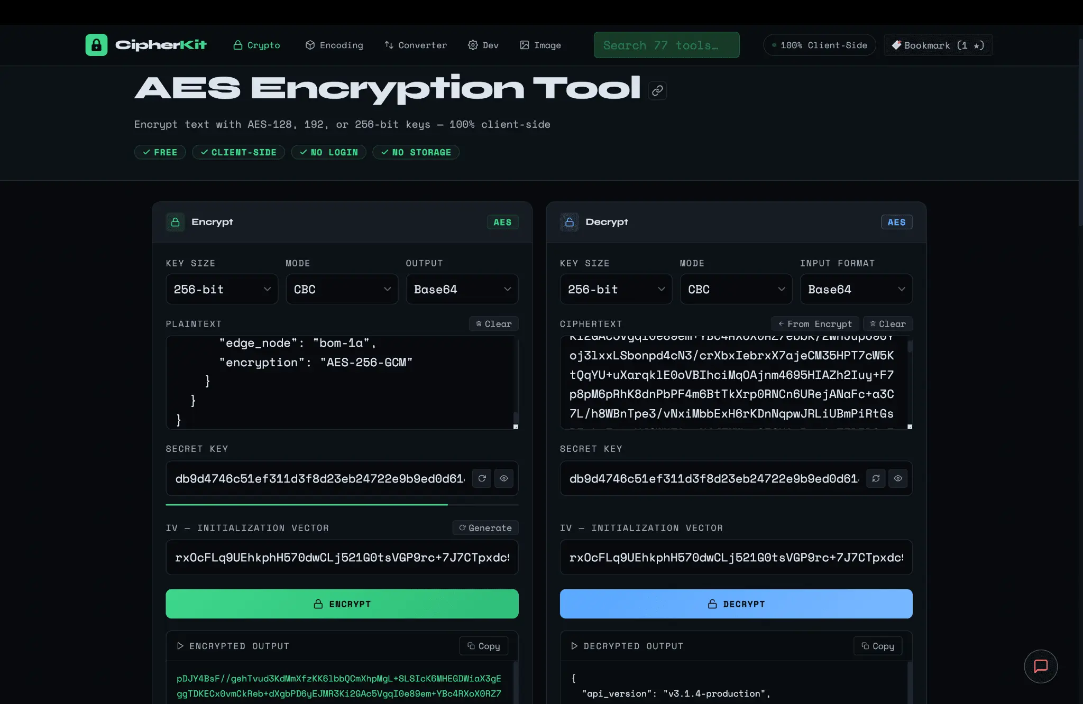Copy the page link icon beside the title
Screen dimensions: 1083x704
pyautogui.click(x=657, y=91)
